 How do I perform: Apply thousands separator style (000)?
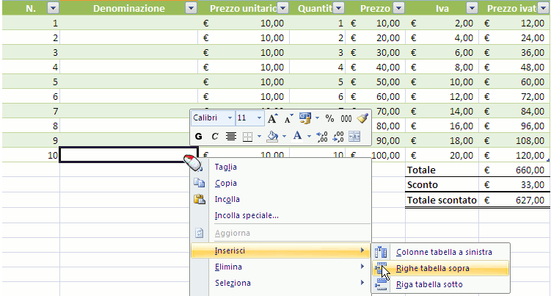click(346, 118)
